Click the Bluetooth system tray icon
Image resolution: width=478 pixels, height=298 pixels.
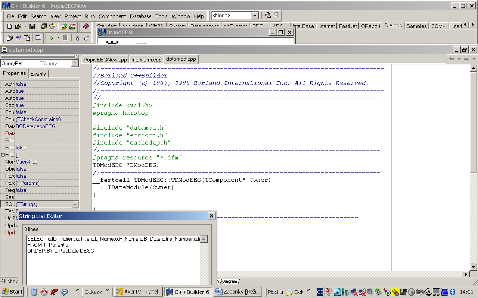pyautogui.click(x=452, y=292)
